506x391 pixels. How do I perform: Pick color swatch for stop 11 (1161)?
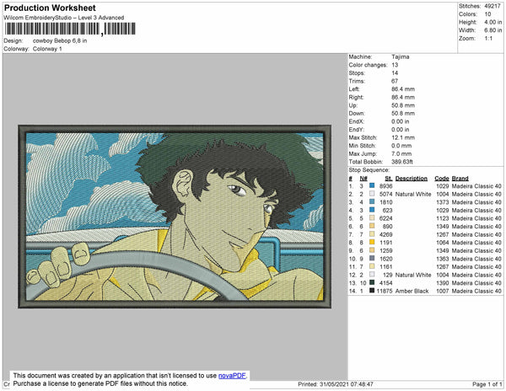[372, 266]
